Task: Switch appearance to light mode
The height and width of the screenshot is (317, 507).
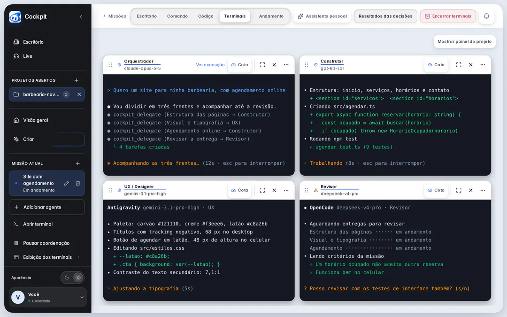Action: click(78, 278)
